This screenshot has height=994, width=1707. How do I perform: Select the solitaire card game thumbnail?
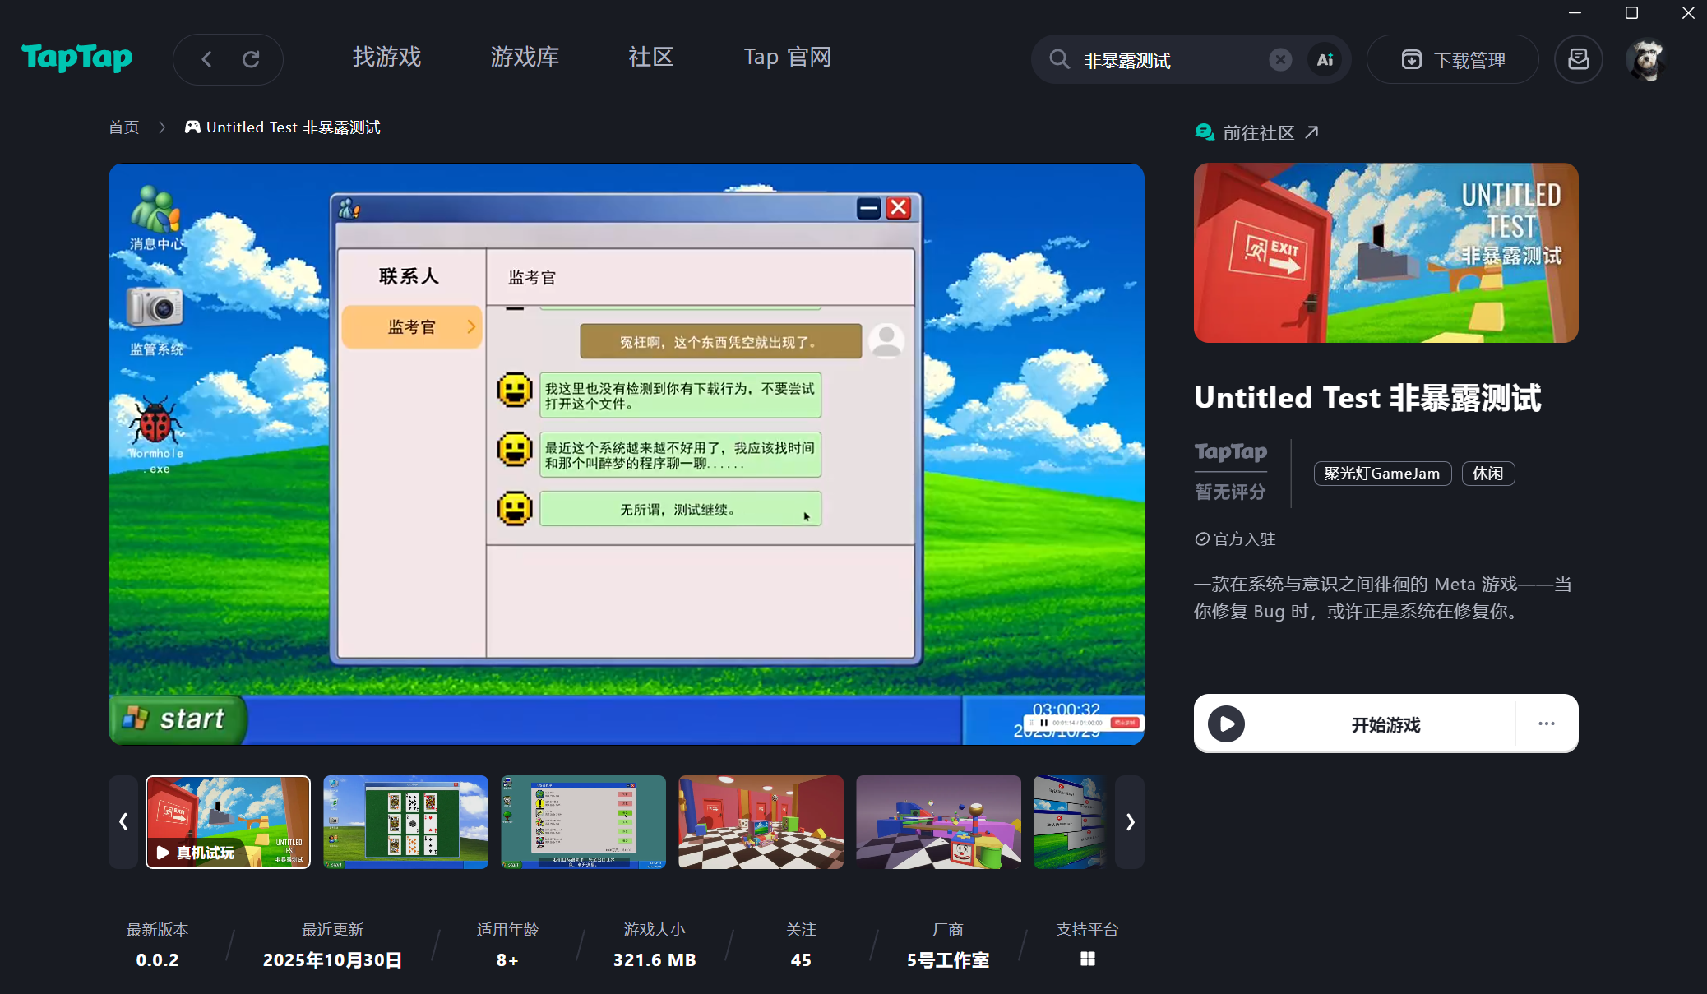[x=405, y=821]
